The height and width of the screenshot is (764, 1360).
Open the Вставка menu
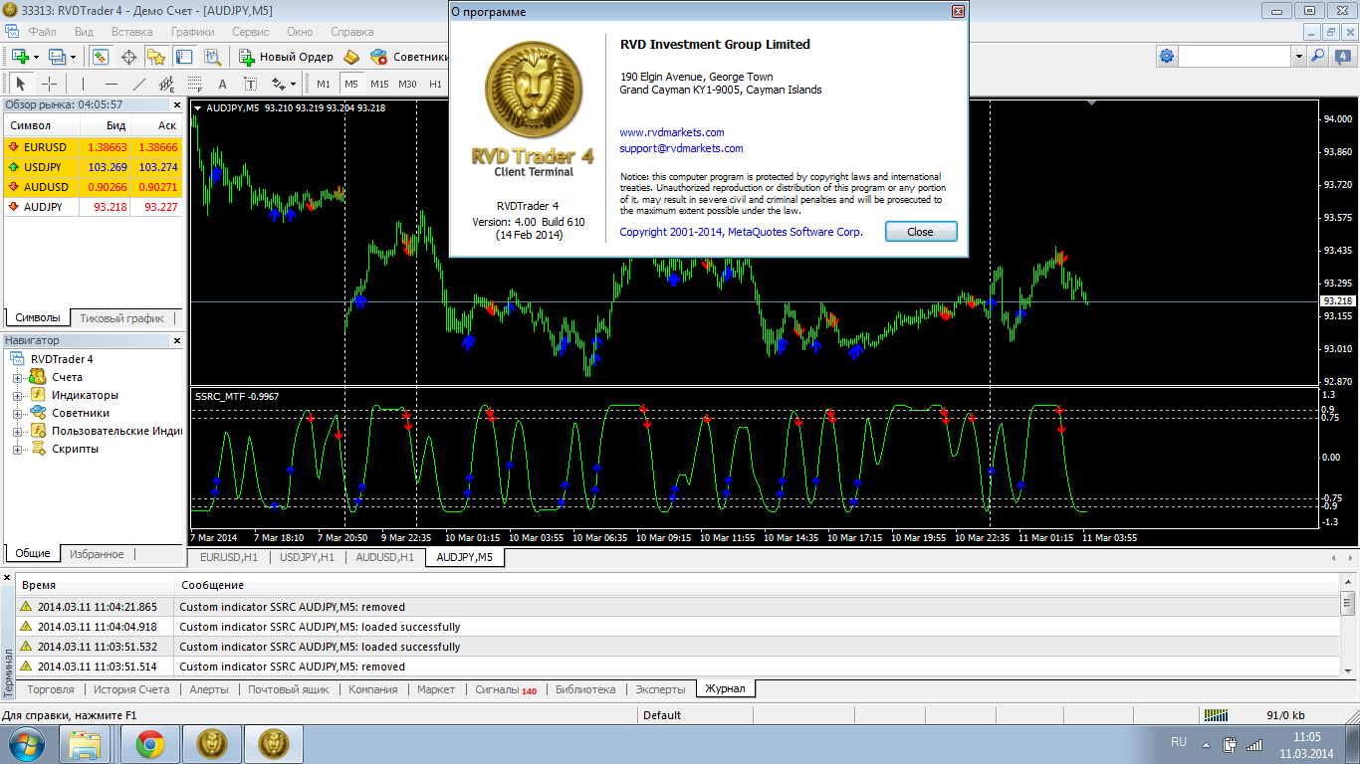[x=132, y=32]
